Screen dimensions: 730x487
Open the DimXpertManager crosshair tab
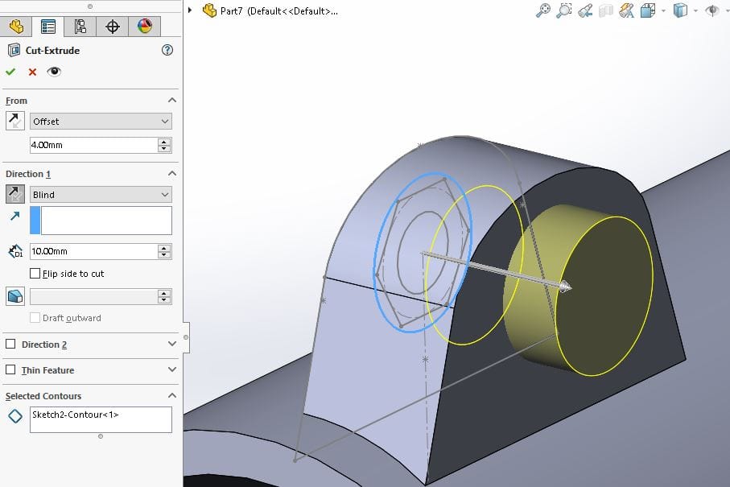(x=113, y=27)
